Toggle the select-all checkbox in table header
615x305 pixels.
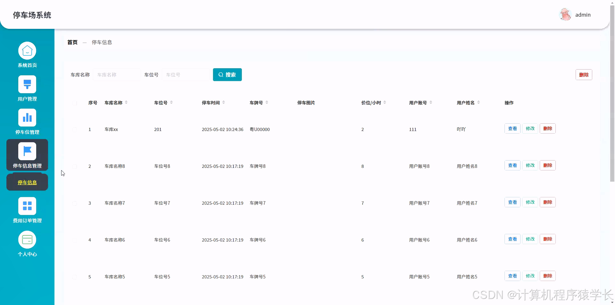75,103
